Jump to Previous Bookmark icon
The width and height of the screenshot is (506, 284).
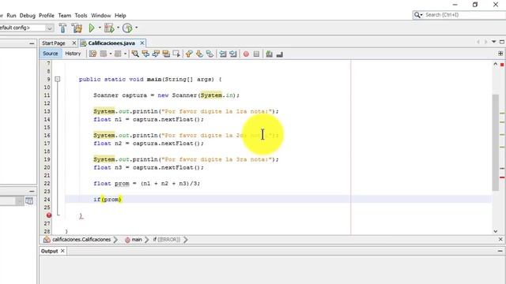[189, 54]
